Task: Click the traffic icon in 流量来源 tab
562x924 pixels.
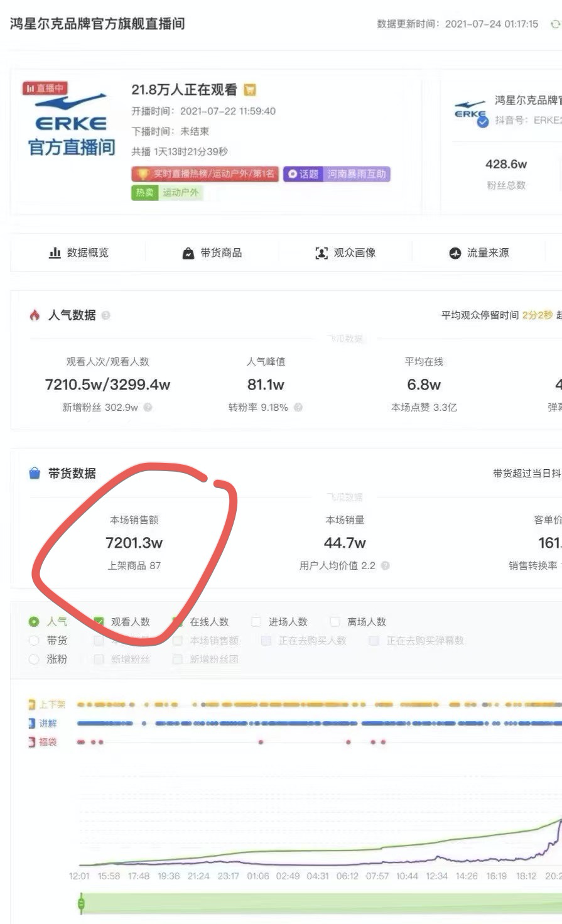Action: [x=455, y=253]
